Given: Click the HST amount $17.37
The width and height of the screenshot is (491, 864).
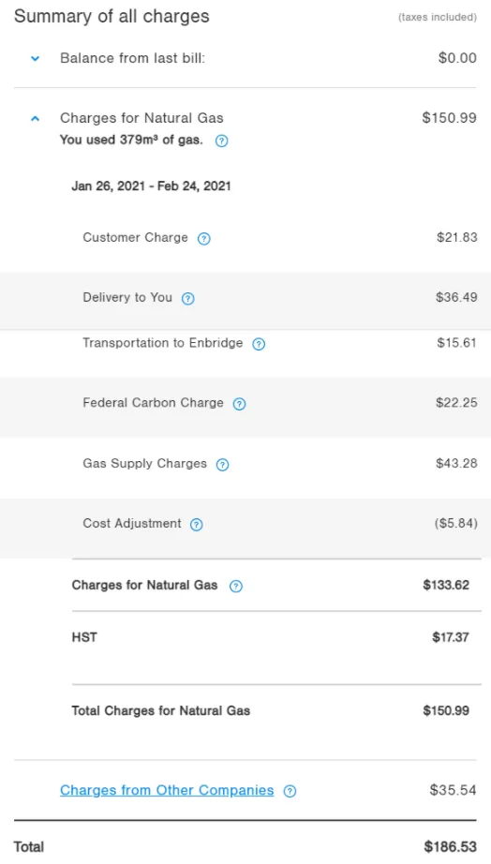Looking at the screenshot, I should (x=451, y=637).
